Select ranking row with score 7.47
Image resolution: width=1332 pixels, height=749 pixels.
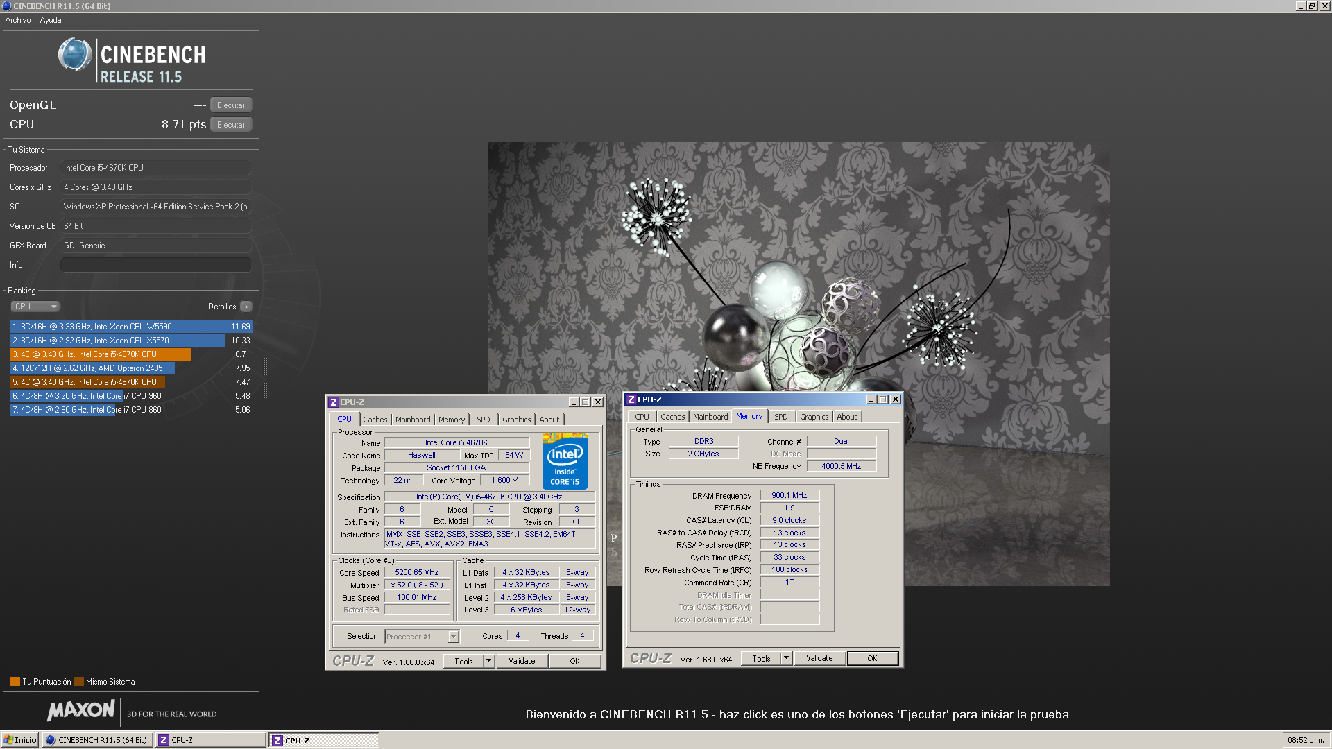pos(131,382)
